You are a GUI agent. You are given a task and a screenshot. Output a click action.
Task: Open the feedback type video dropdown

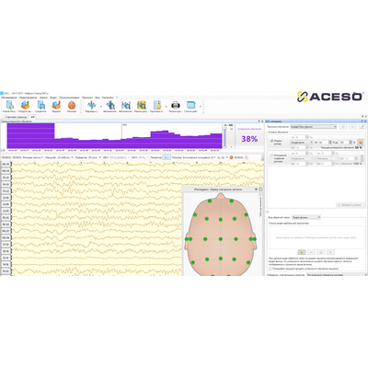[306, 217]
